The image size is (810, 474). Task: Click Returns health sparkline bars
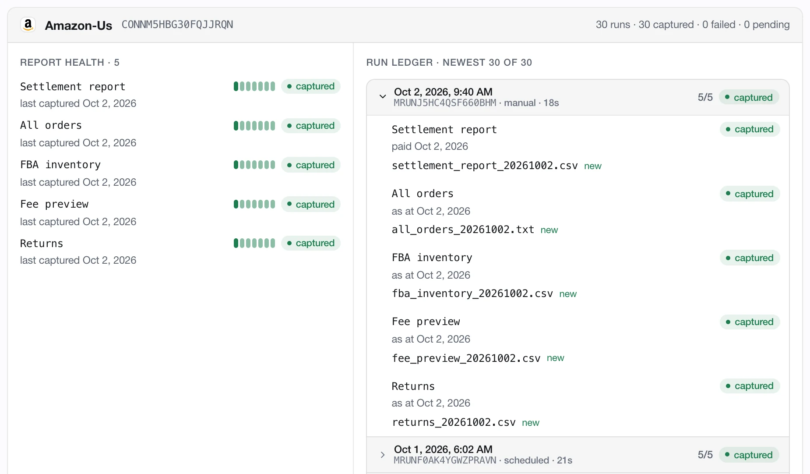(x=254, y=243)
